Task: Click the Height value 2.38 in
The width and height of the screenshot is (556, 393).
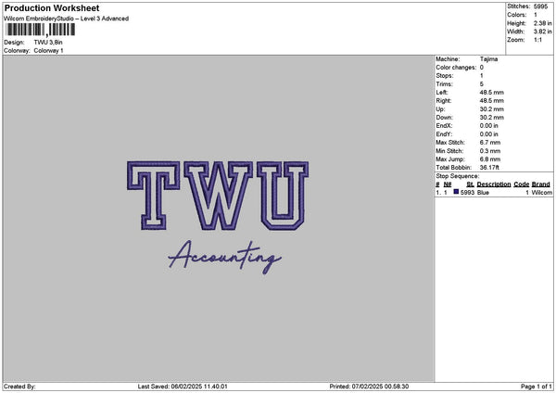Action: pyautogui.click(x=542, y=23)
